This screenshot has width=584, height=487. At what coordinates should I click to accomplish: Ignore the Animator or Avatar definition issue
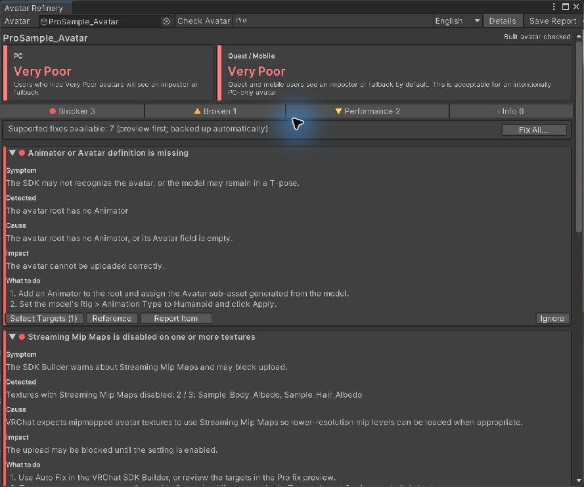pyautogui.click(x=552, y=319)
